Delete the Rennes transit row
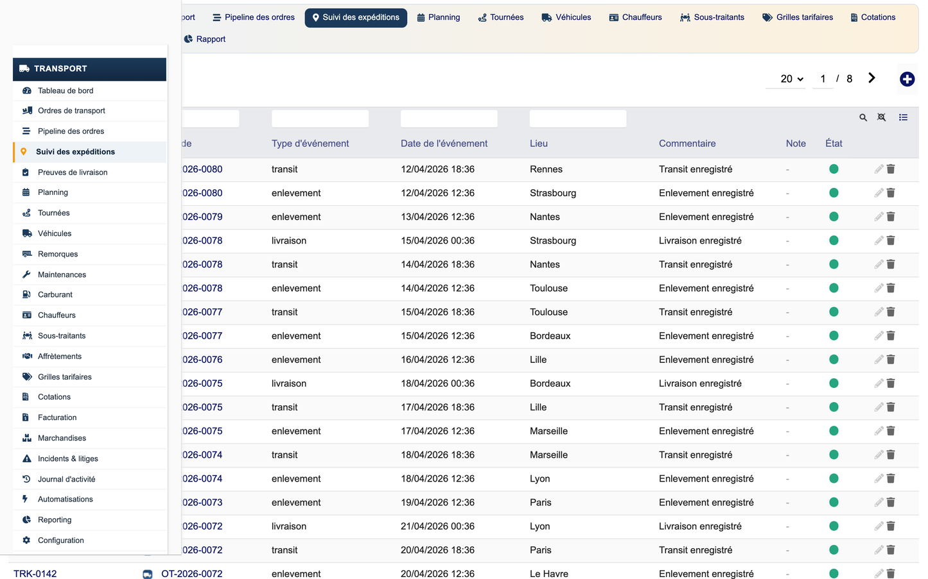The width and height of the screenshot is (928, 579). (891, 169)
